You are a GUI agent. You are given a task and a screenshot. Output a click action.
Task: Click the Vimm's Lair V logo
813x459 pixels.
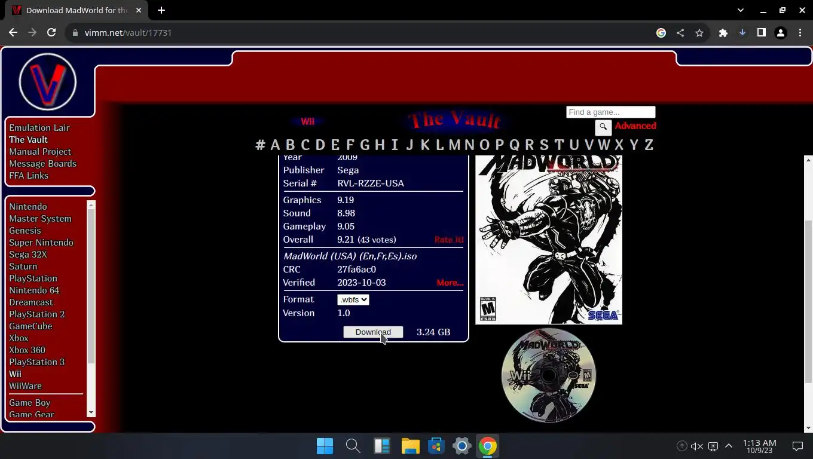(48, 82)
